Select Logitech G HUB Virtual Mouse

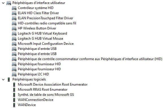pos(40,39)
